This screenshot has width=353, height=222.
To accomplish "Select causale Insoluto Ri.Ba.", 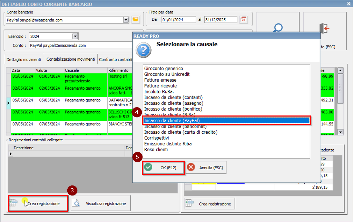I will tap(226, 92).
